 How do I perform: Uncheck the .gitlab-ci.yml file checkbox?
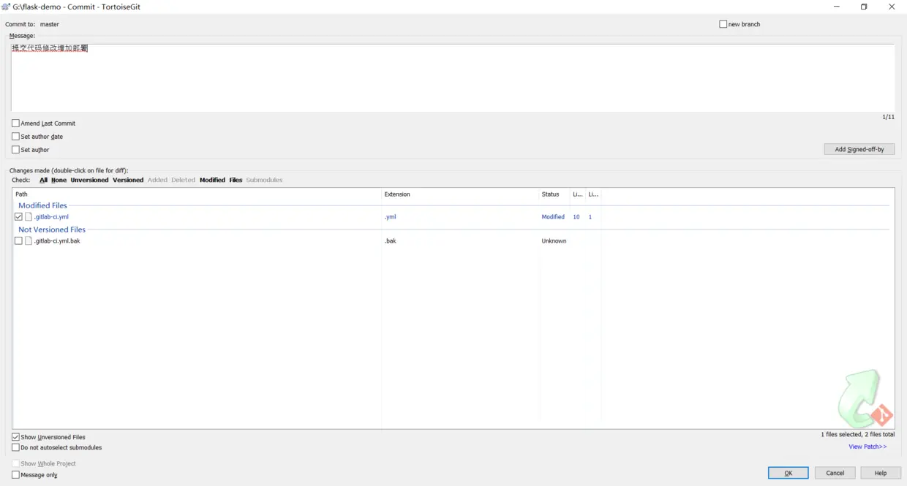coord(18,217)
